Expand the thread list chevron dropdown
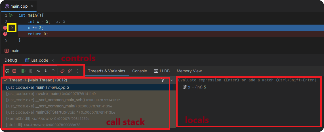This screenshot has width=324, height=132. point(172,80)
